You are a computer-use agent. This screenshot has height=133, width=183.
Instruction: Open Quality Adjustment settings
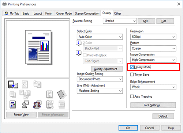click(x=107, y=69)
